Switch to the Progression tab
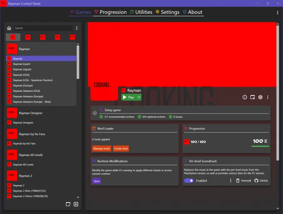The height and width of the screenshot is (214, 283). point(111,12)
